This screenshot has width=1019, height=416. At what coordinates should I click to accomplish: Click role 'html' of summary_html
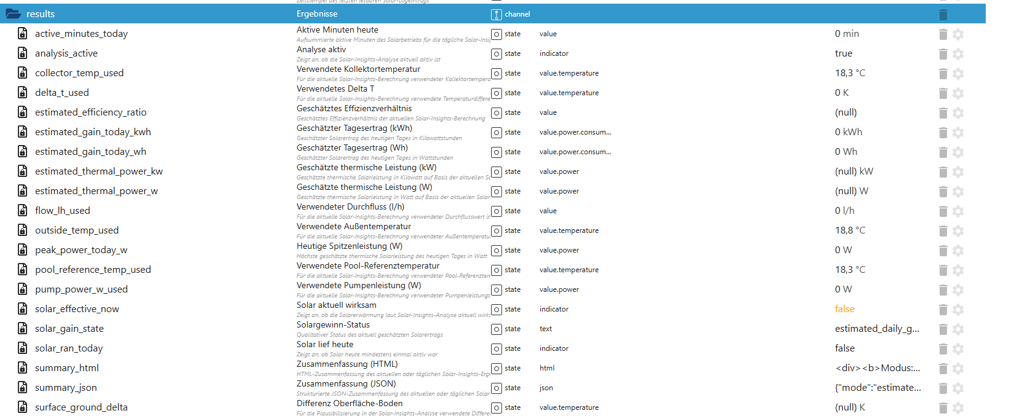point(547,368)
